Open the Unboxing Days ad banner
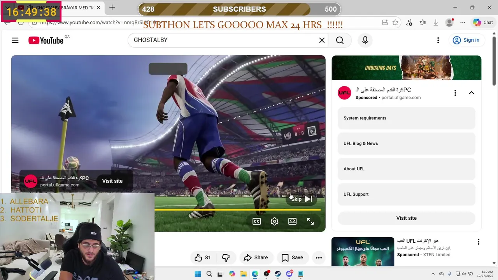Image resolution: width=498 pixels, height=280 pixels. tap(407, 68)
